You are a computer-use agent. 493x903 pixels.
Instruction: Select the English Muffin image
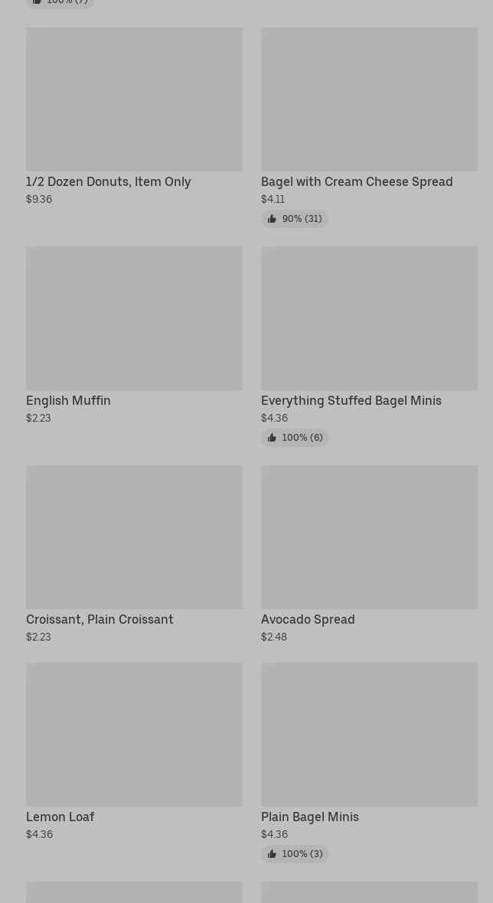pyautogui.click(x=134, y=318)
